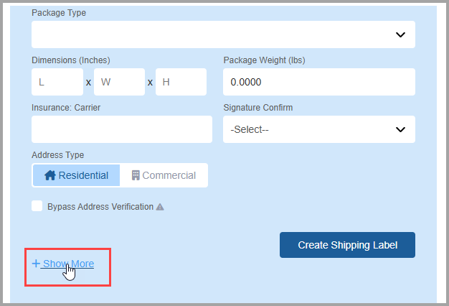Expand the Show More section
449x306 pixels.
63,264
